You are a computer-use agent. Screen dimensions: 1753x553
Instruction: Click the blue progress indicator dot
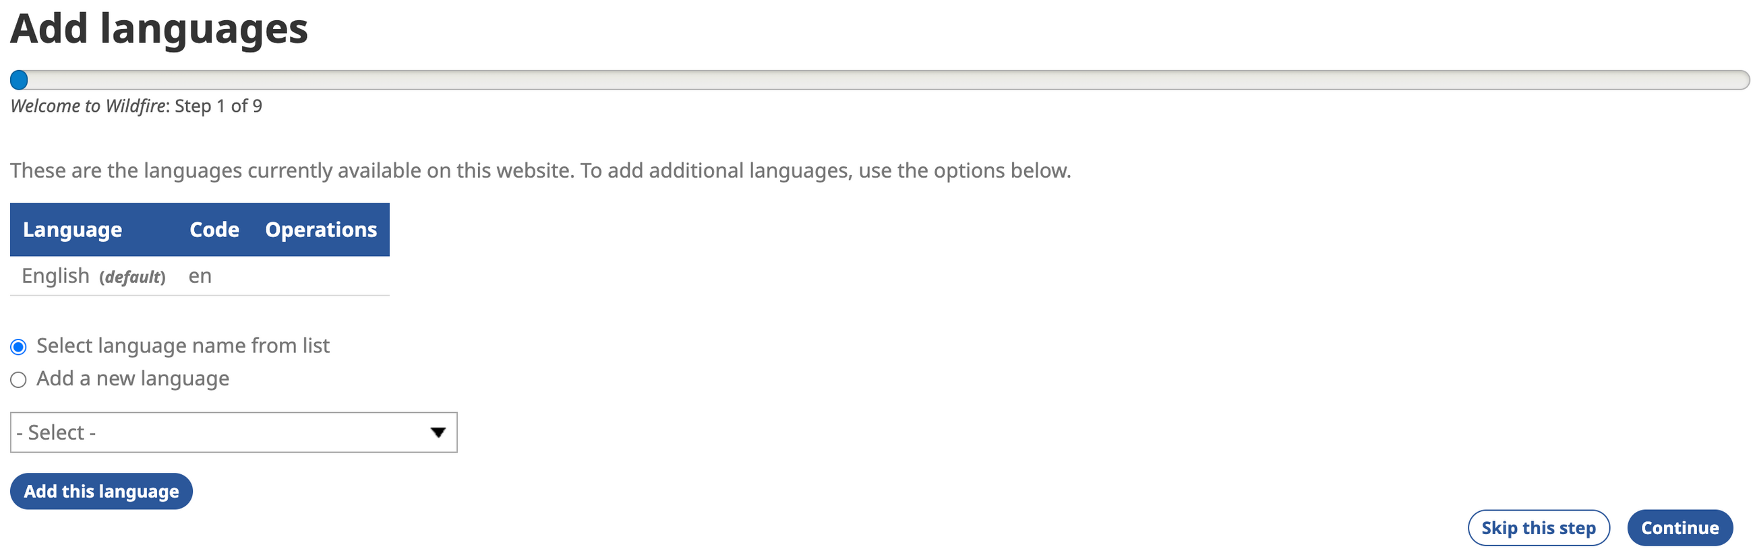(19, 80)
